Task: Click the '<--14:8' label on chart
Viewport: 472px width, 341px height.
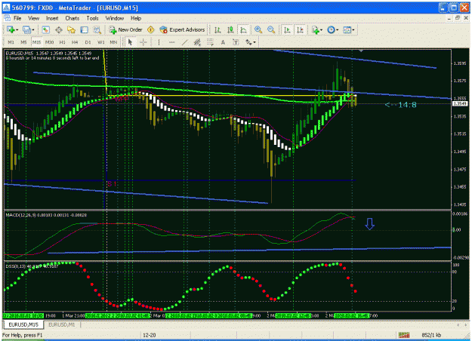Action: point(401,105)
